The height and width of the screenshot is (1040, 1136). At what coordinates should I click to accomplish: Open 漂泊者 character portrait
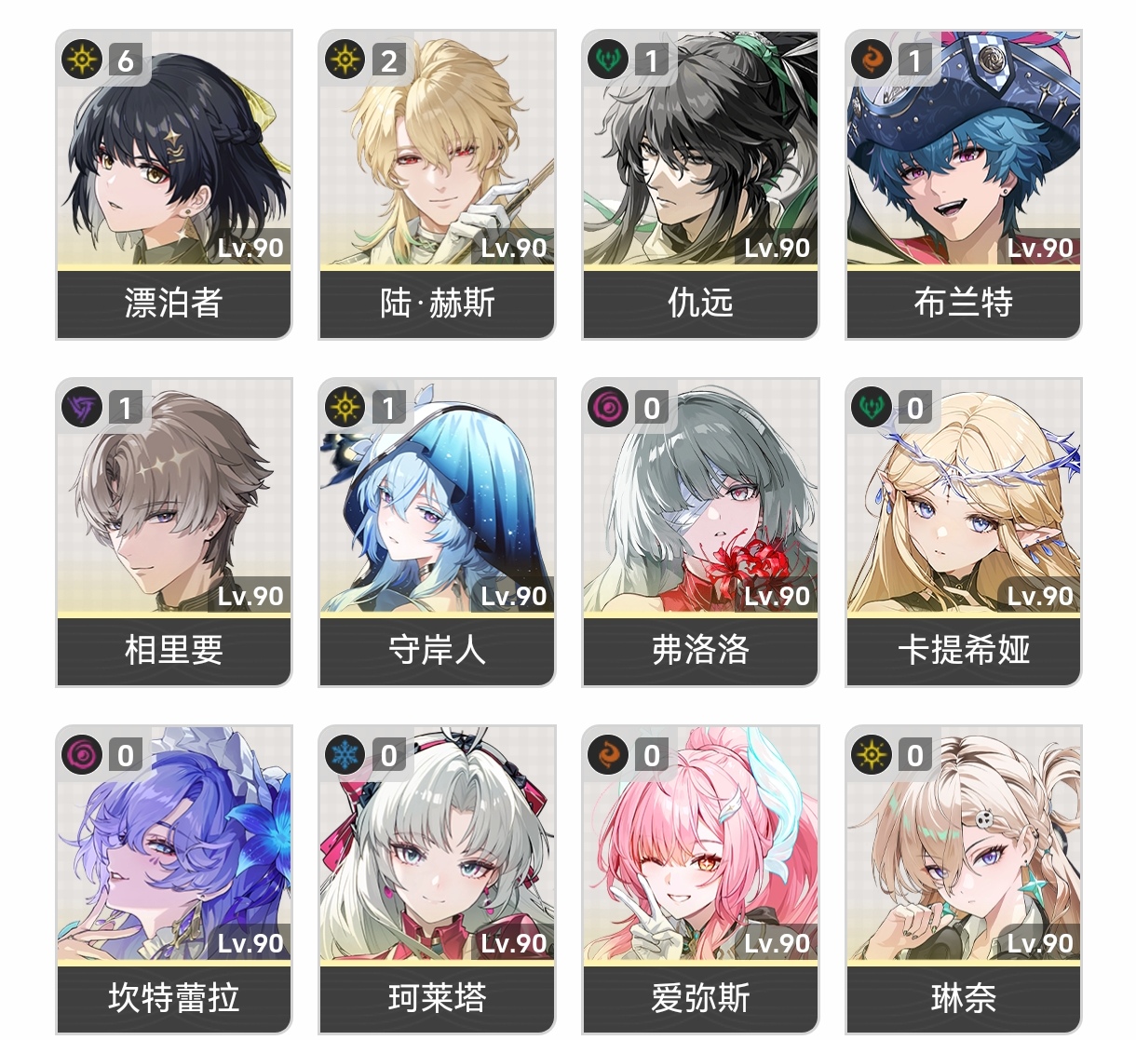[x=174, y=149]
